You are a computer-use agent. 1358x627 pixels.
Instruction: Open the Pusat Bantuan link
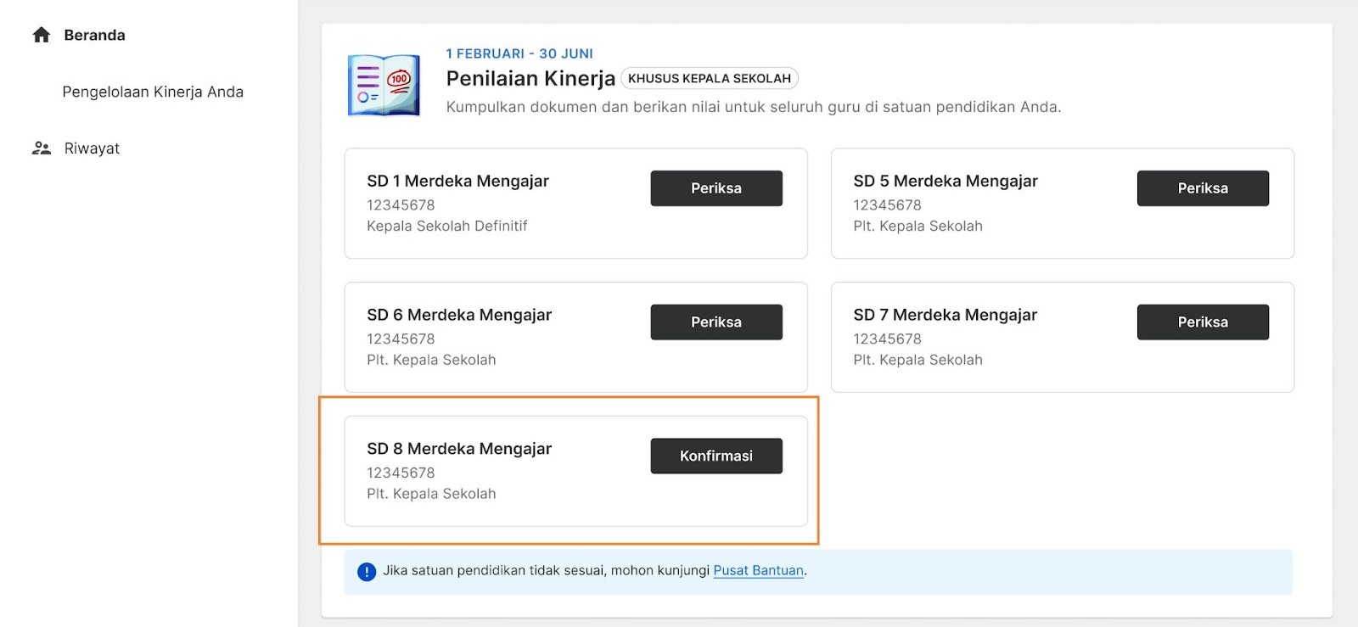click(x=758, y=570)
